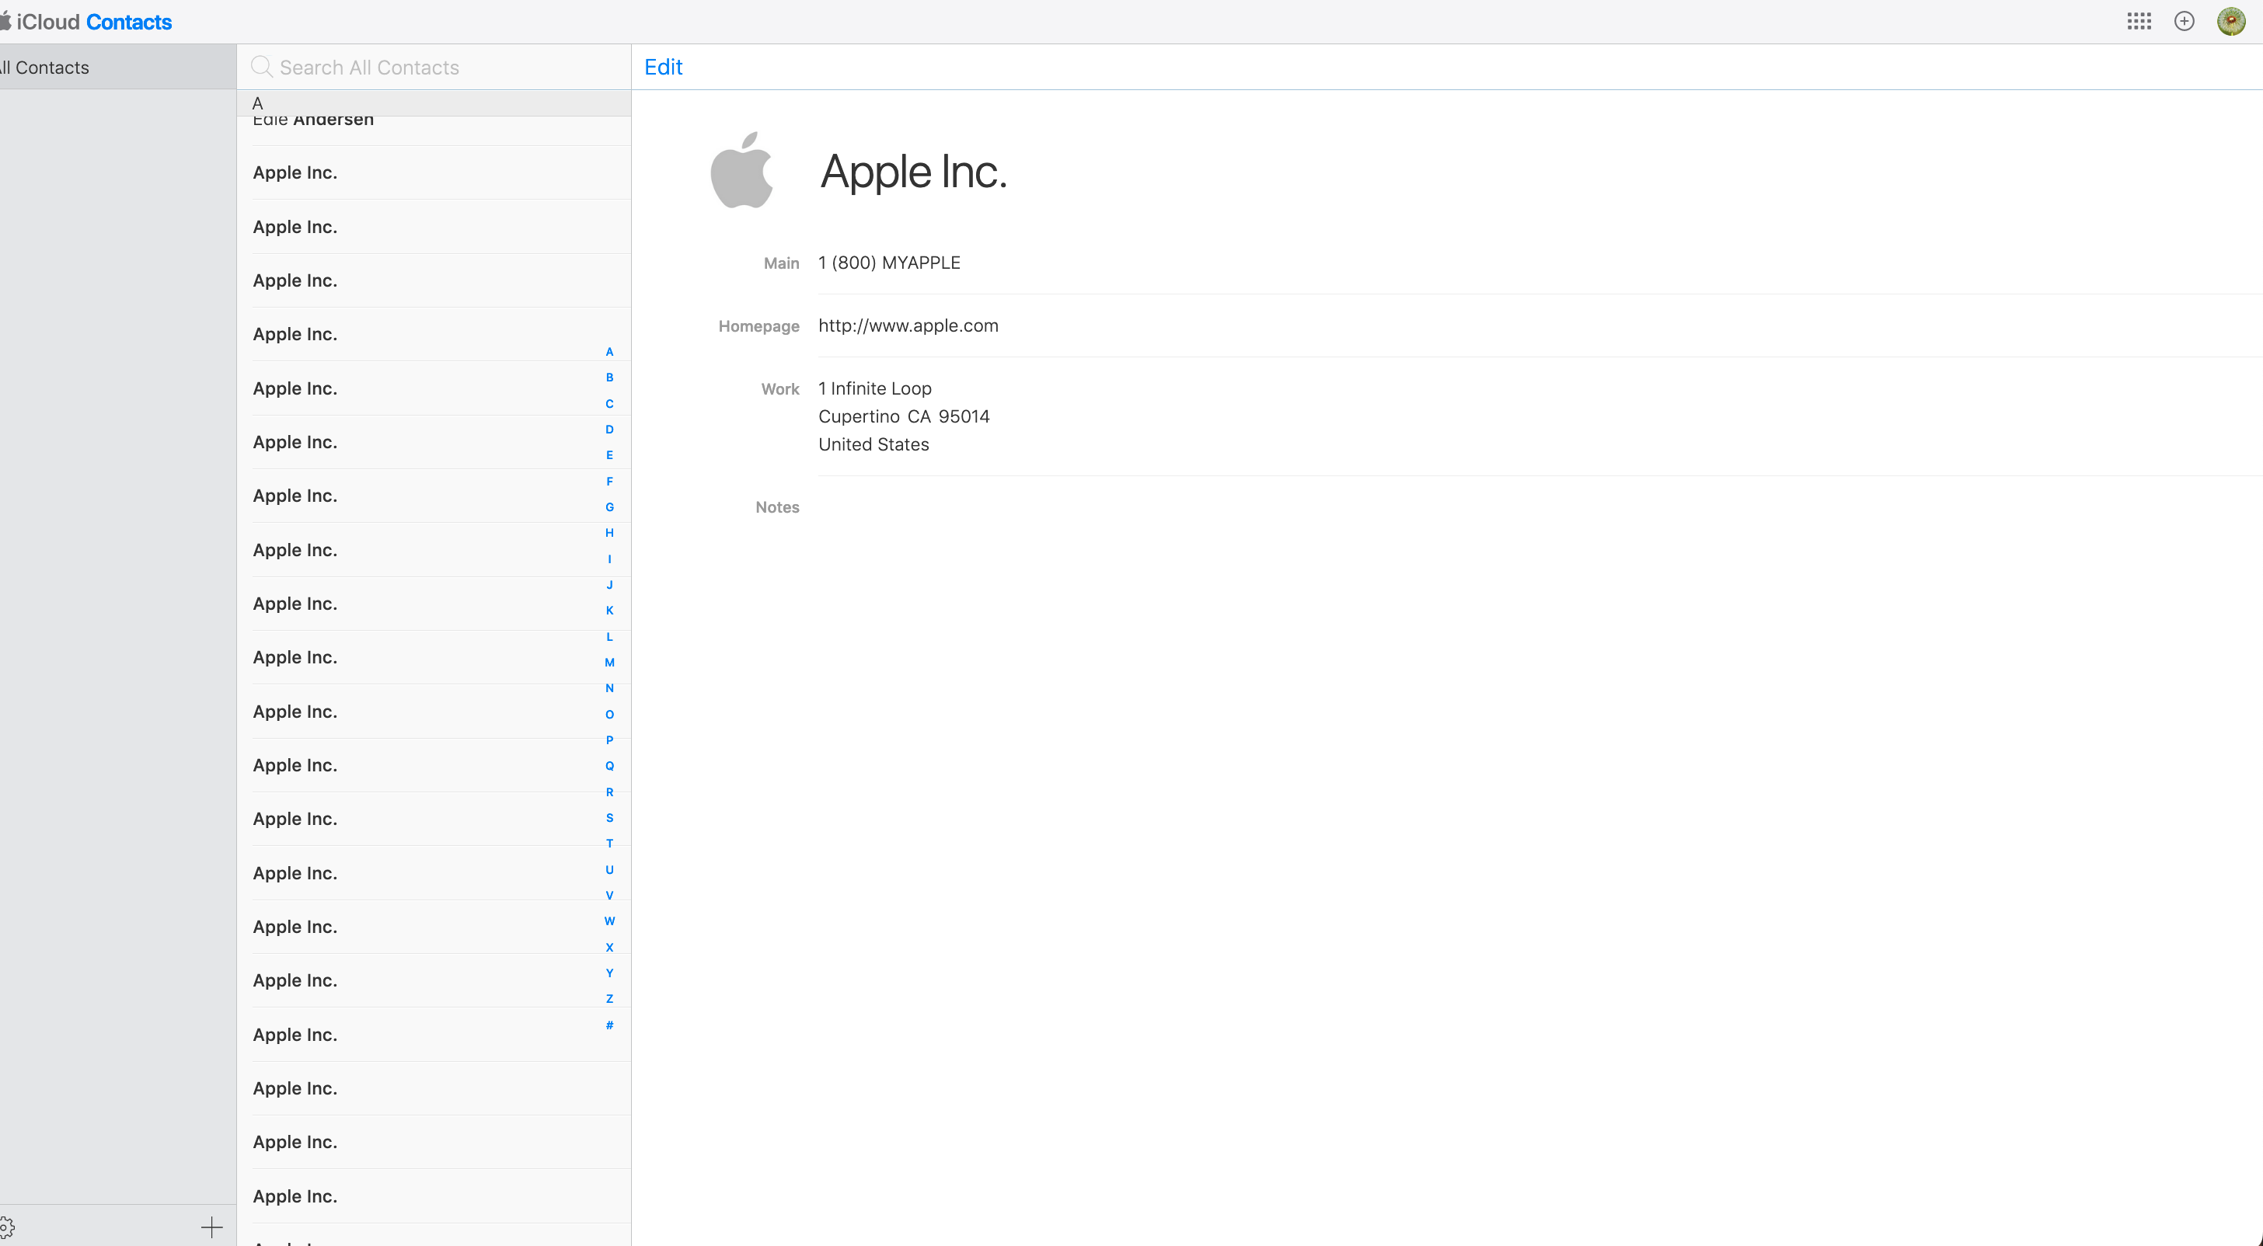The height and width of the screenshot is (1246, 2263).
Task: Jump to letter M in index
Action: pos(610,662)
